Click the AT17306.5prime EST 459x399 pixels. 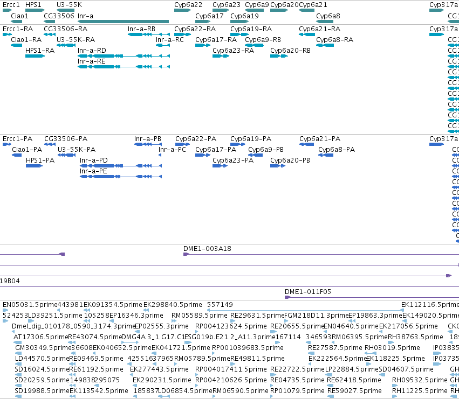[18, 342]
